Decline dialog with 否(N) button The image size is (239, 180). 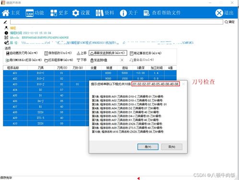tap(172, 147)
